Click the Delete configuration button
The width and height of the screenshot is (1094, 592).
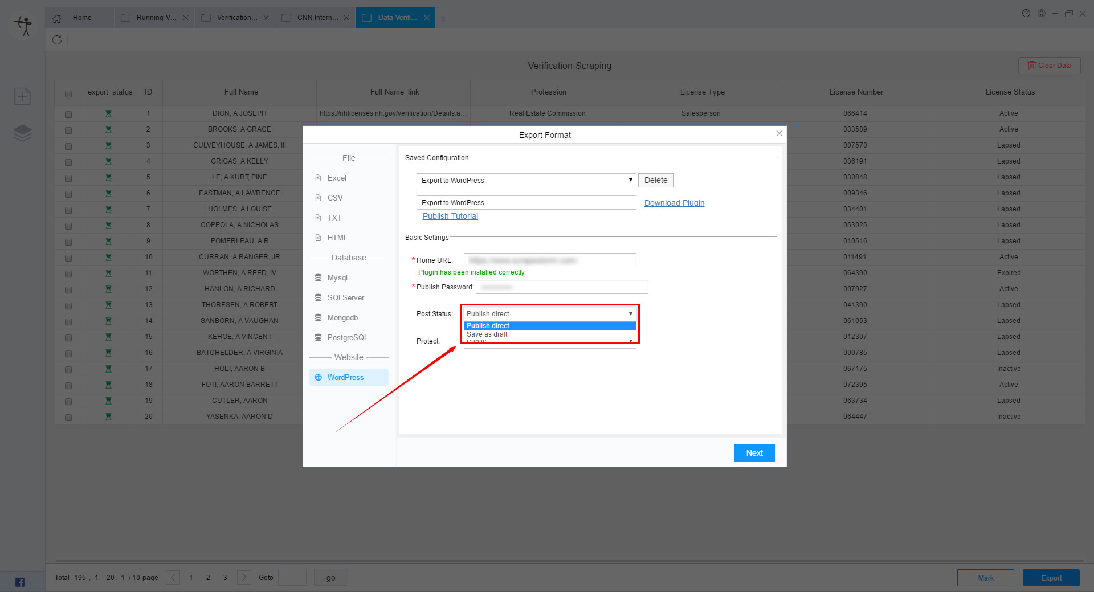click(x=656, y=180)
